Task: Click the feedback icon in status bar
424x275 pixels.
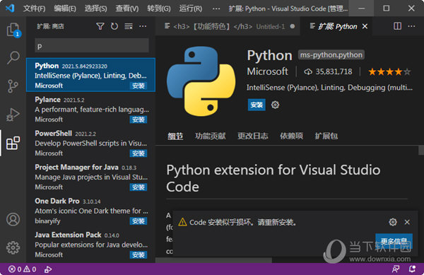Action: point(396,269)
